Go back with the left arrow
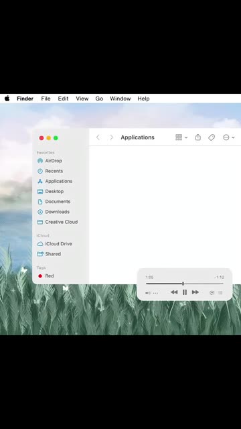 click(98, 137)
